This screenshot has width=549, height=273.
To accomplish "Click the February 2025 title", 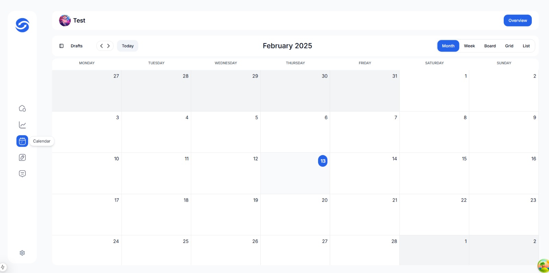I will pos(287,46).
